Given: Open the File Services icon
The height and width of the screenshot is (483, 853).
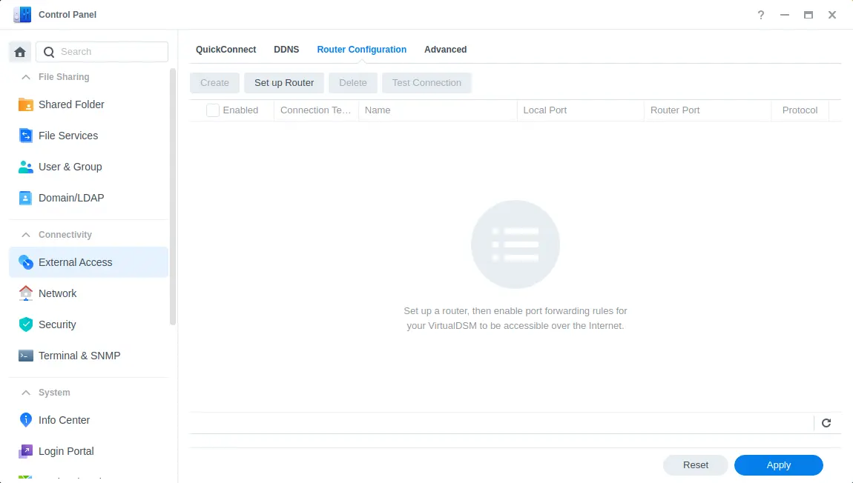Looking at the screenshot, I should pos(25,136).
